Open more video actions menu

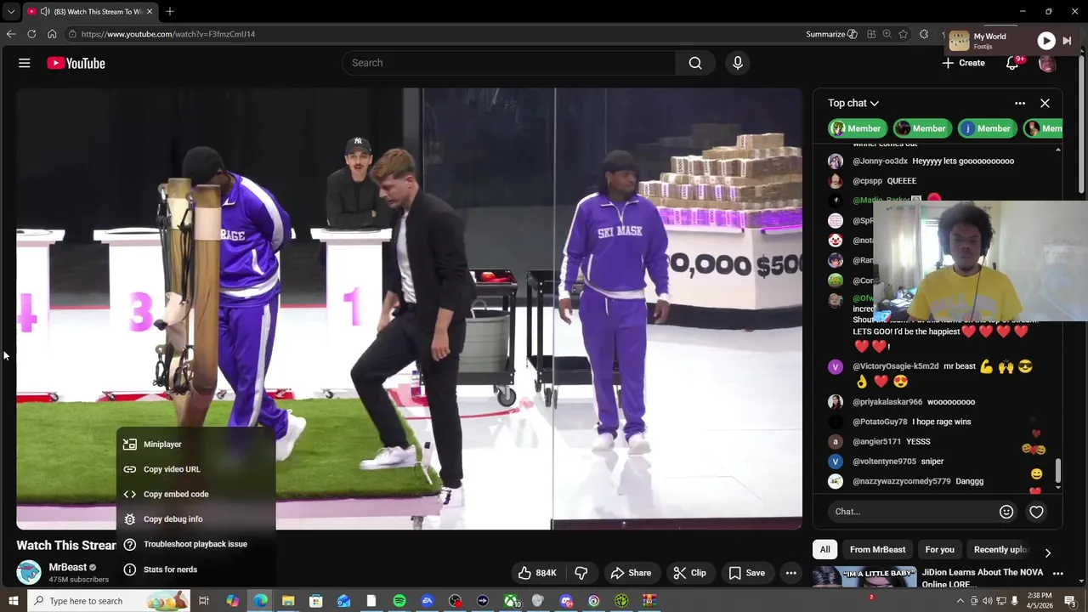click(x=791, y=573)
